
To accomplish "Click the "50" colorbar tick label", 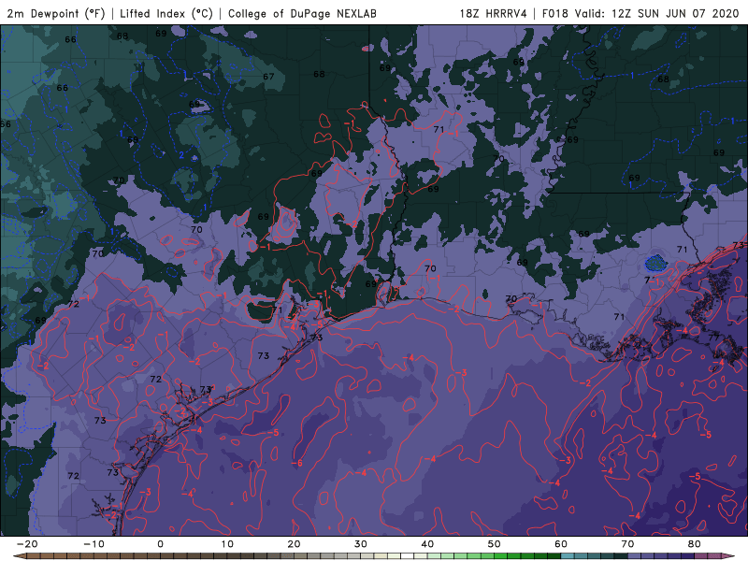I will (x=495, y=544).
